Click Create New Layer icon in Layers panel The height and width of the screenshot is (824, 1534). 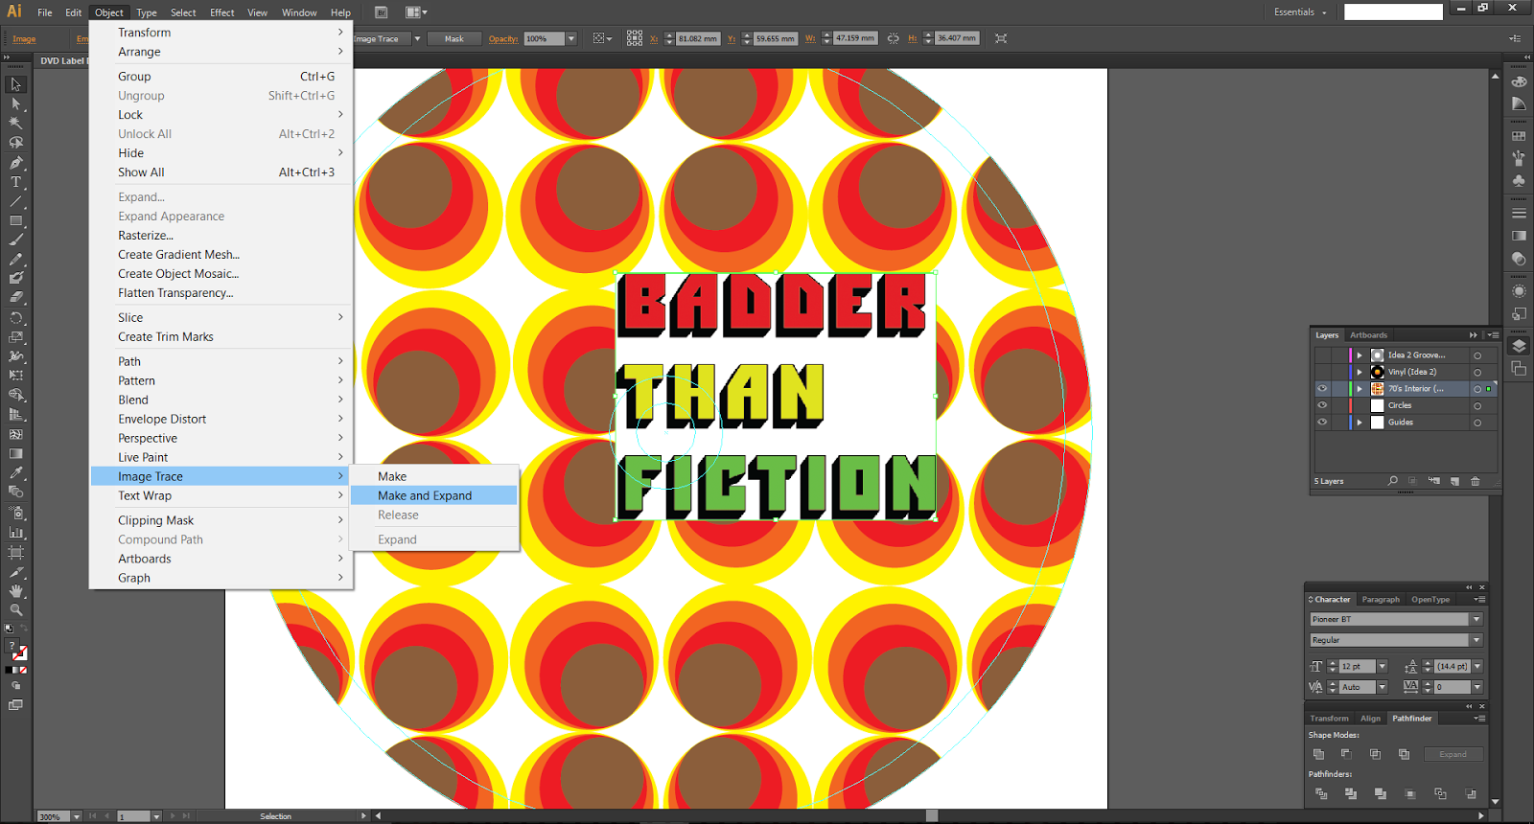(x=1454, y=481)
